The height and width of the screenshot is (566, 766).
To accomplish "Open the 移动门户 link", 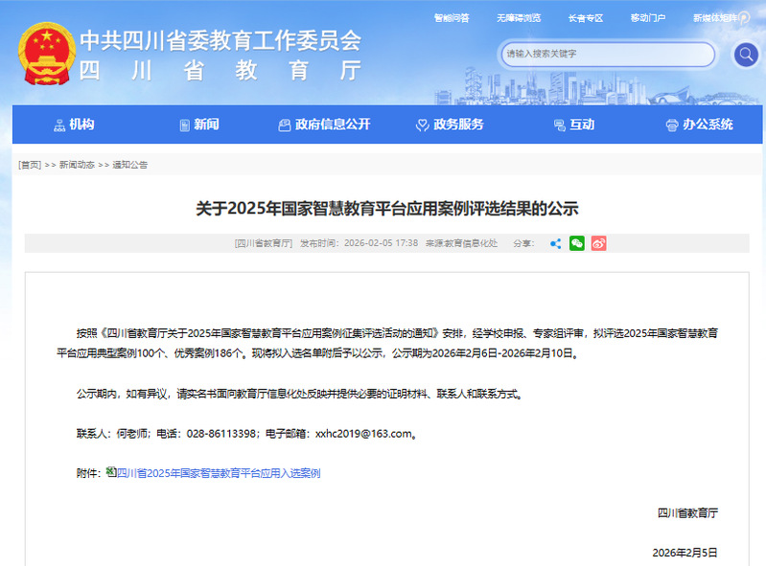I will coord(648,18).
